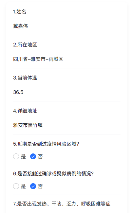This screenshot has height=213, width=133.
Task: Select 否 for question 5 risk area
Action: [33, 156]
